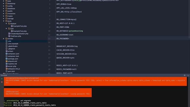Click the REDIS_PASSWORD=null line
Image resolution: width=190 pixels, height=107 pixels.
pos(66,69)
